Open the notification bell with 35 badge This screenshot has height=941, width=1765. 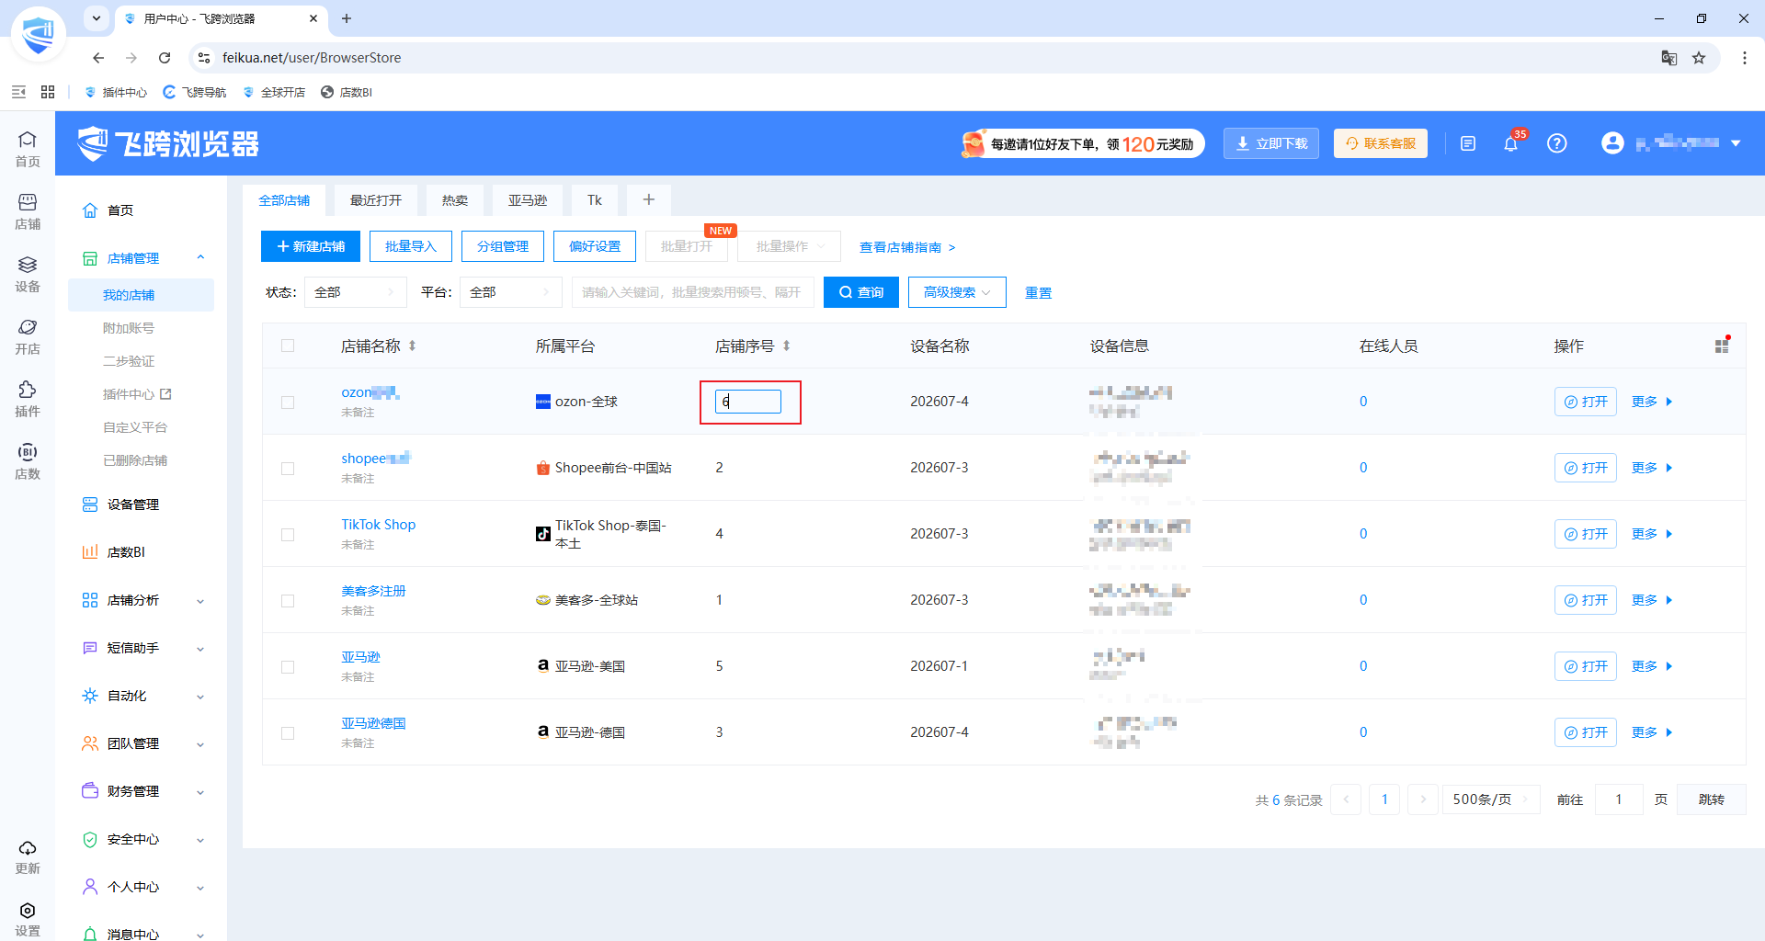coord(1510,143)
